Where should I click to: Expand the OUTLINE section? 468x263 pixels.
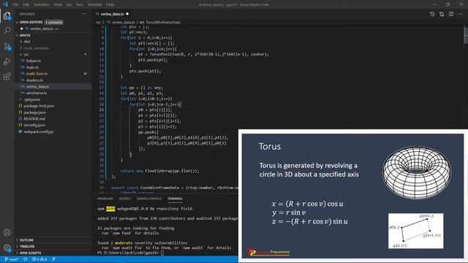26,240
